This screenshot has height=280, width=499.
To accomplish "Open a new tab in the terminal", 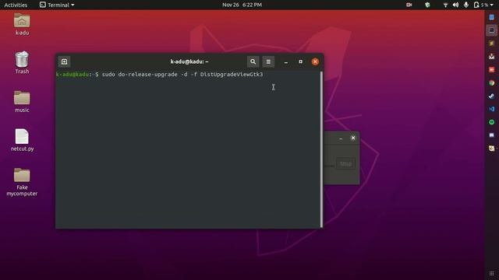I will click(64, 61).
